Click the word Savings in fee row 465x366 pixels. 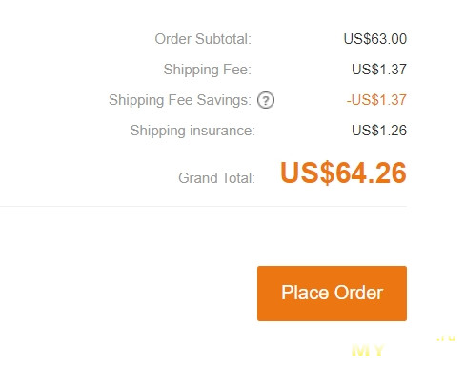tap(224, 100)
